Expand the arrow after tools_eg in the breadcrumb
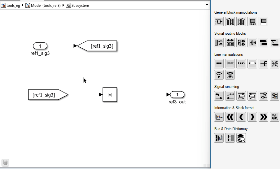This screenshot has width=280, height=169. tap(23, 5)
